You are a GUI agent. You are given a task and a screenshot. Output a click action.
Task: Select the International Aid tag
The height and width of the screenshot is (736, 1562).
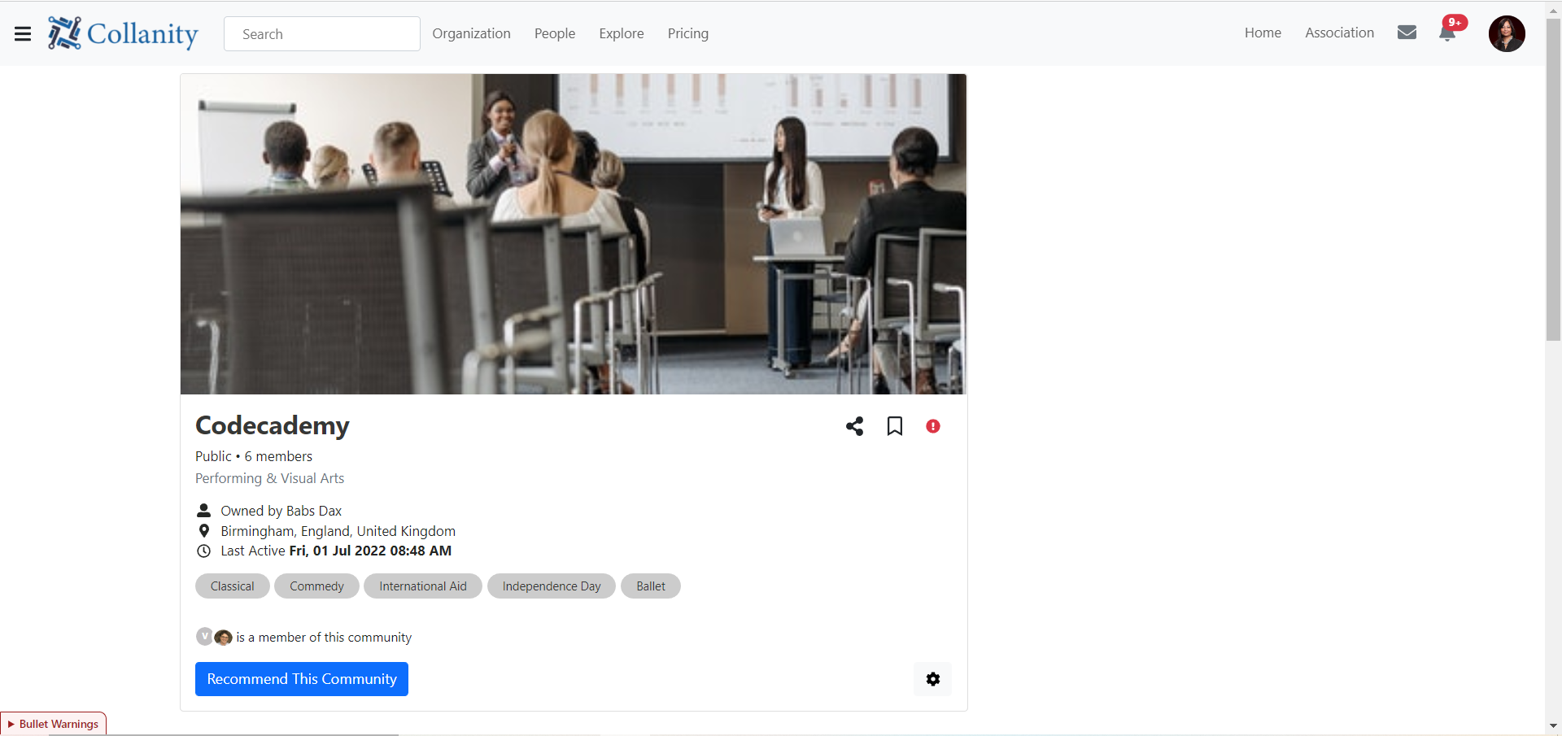pyautogui.click(x=423, y=586)
